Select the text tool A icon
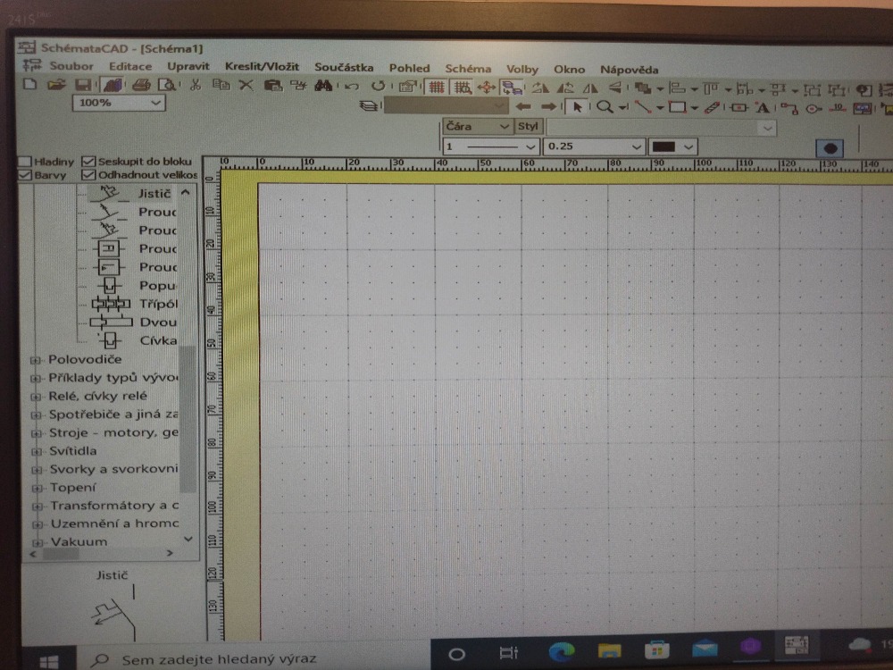 [x=762, y=108]
